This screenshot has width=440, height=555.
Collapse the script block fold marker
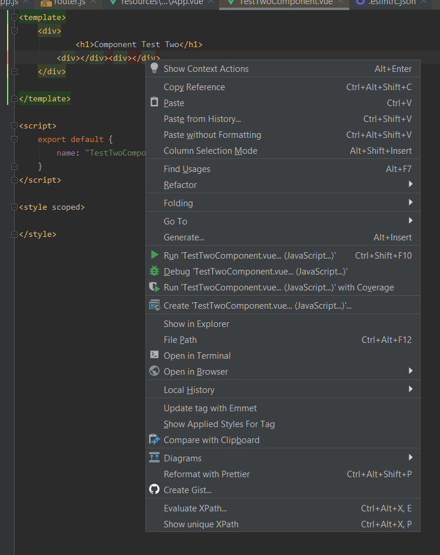coord(15,125)
